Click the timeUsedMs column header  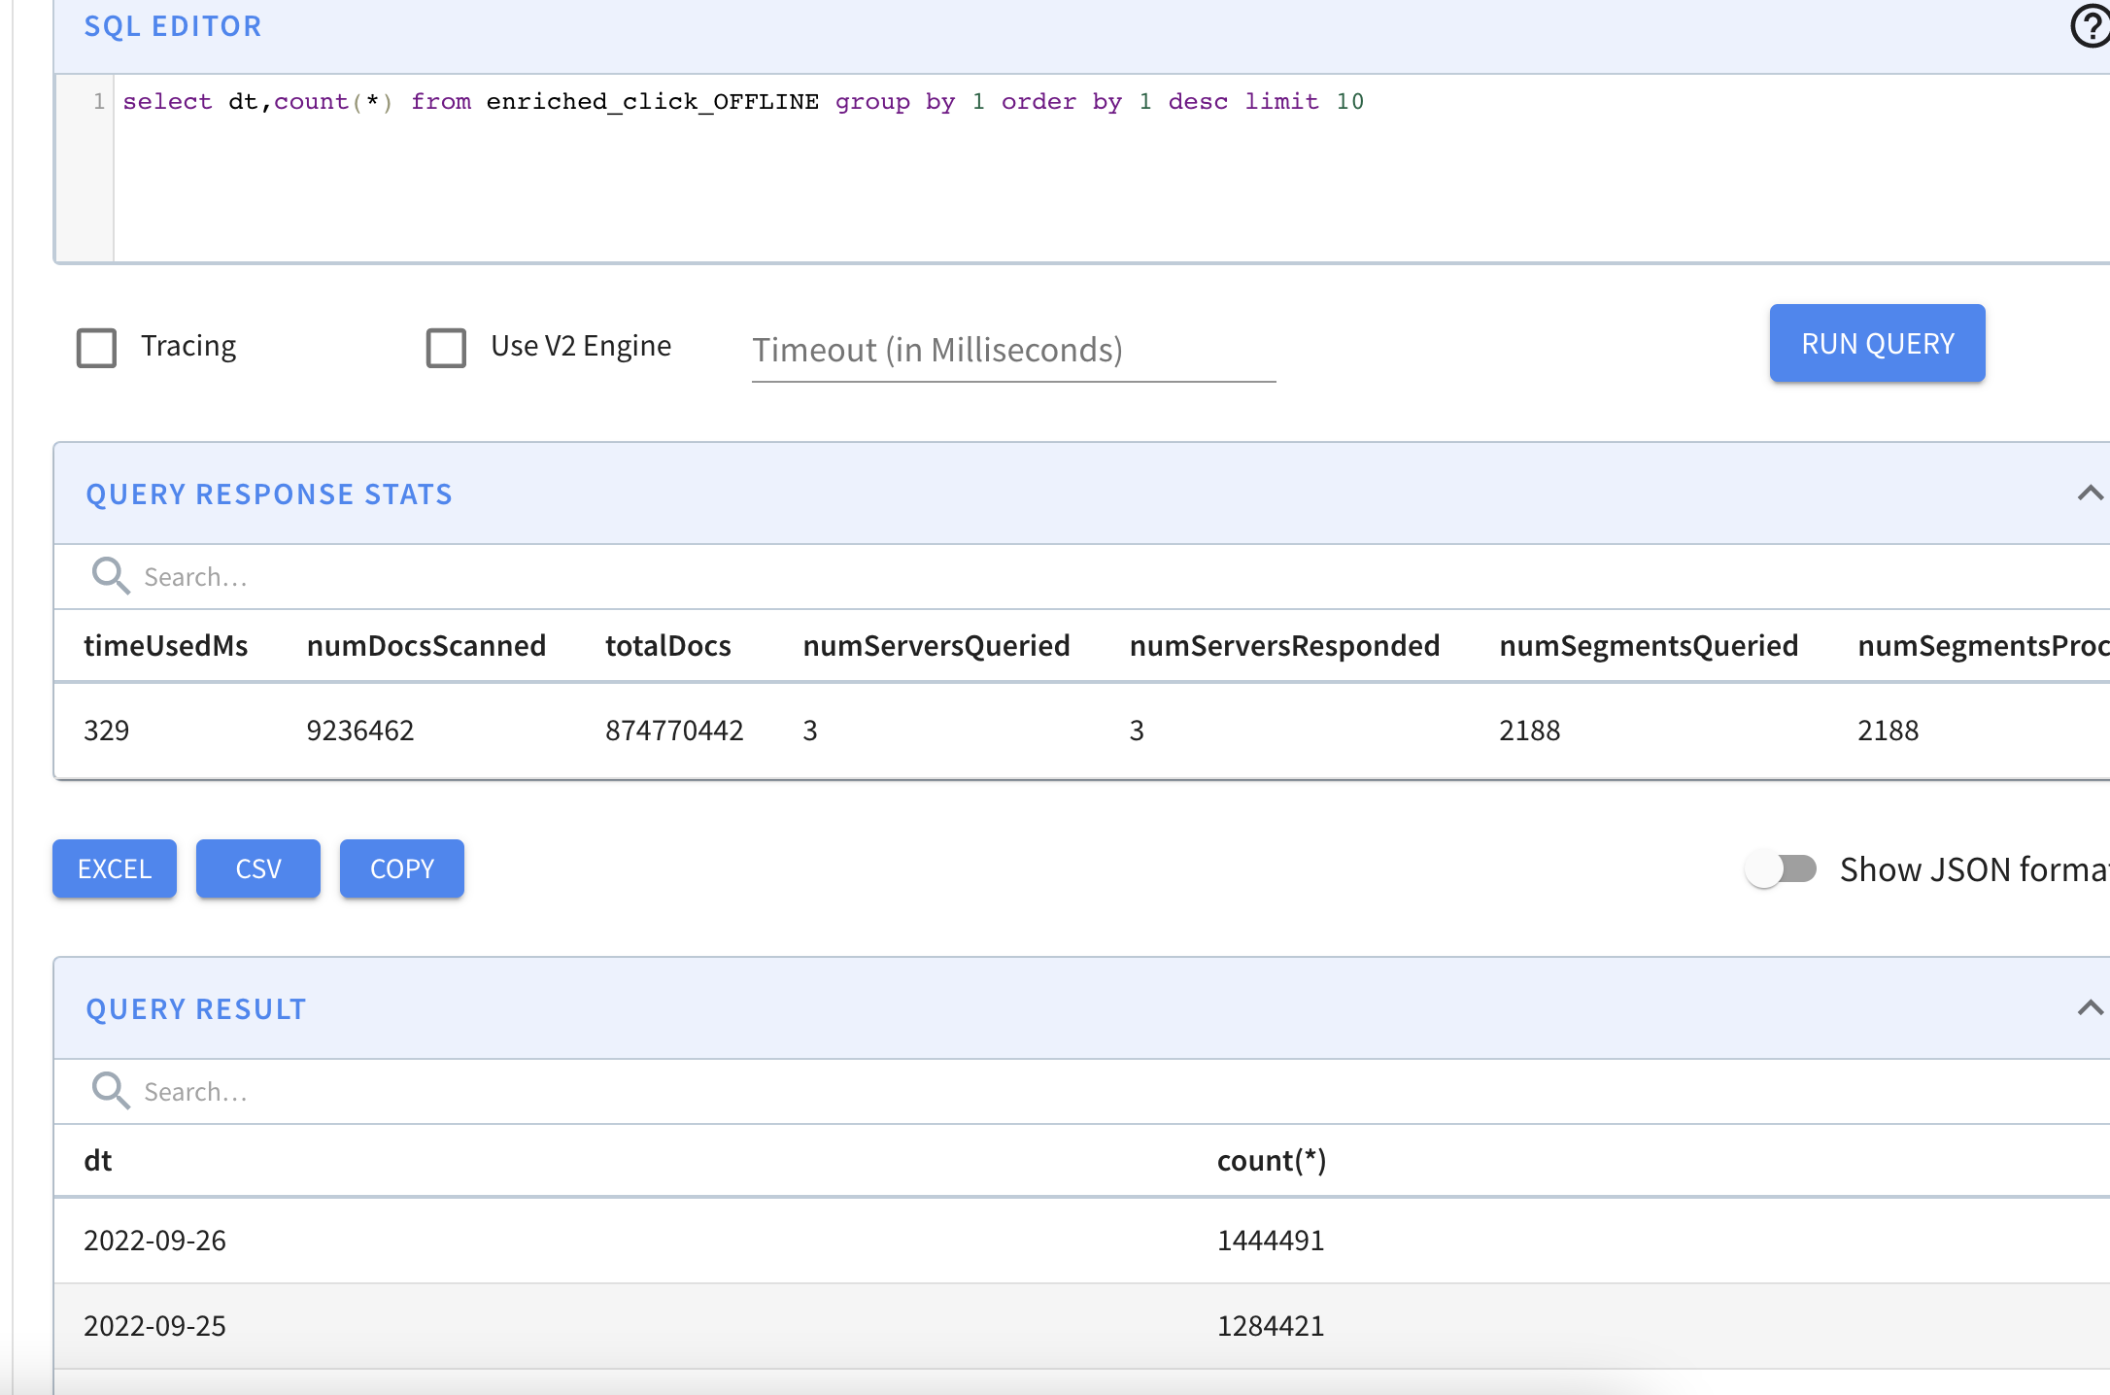coord(166,646)
